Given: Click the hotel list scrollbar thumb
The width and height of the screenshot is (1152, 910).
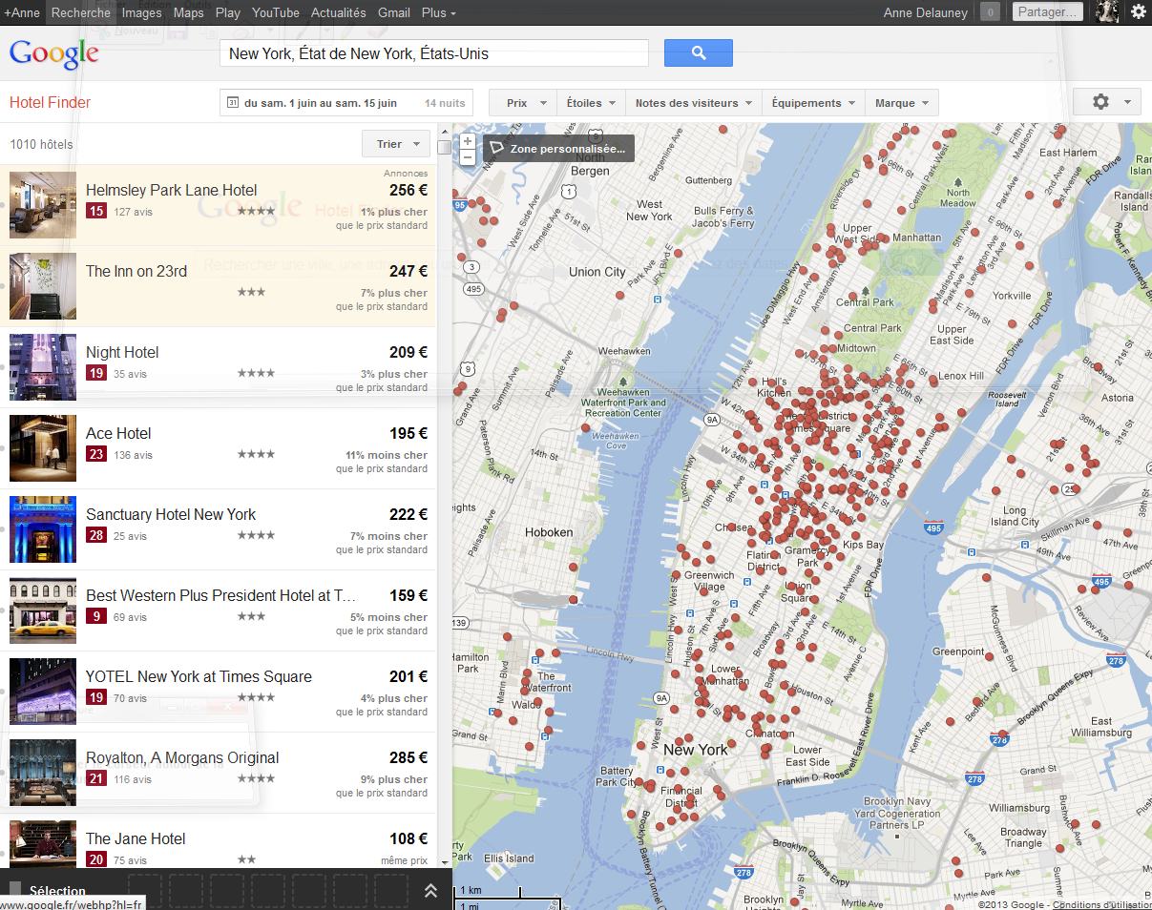Looking at the screenshot, I should coord(444,147).
